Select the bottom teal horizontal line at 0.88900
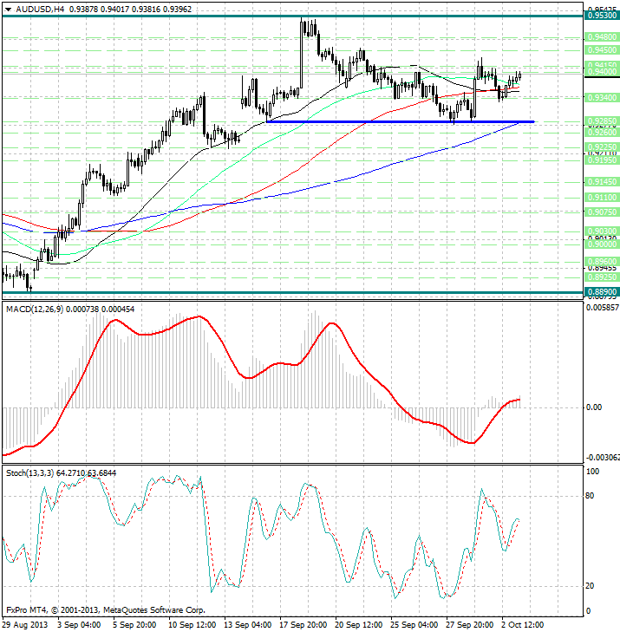The width and height of the screenshot is (620, 632). pos(293,292)
